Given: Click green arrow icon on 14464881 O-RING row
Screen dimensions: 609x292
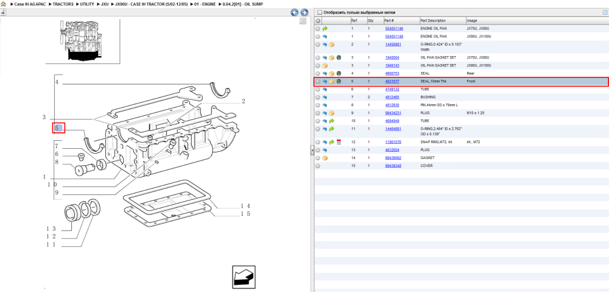Looking at the screenshot, I should pos(332,129).
